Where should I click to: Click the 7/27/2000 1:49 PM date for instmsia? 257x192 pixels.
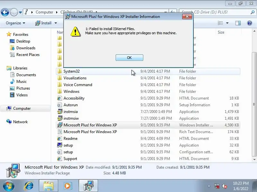[x=156, y=112]
